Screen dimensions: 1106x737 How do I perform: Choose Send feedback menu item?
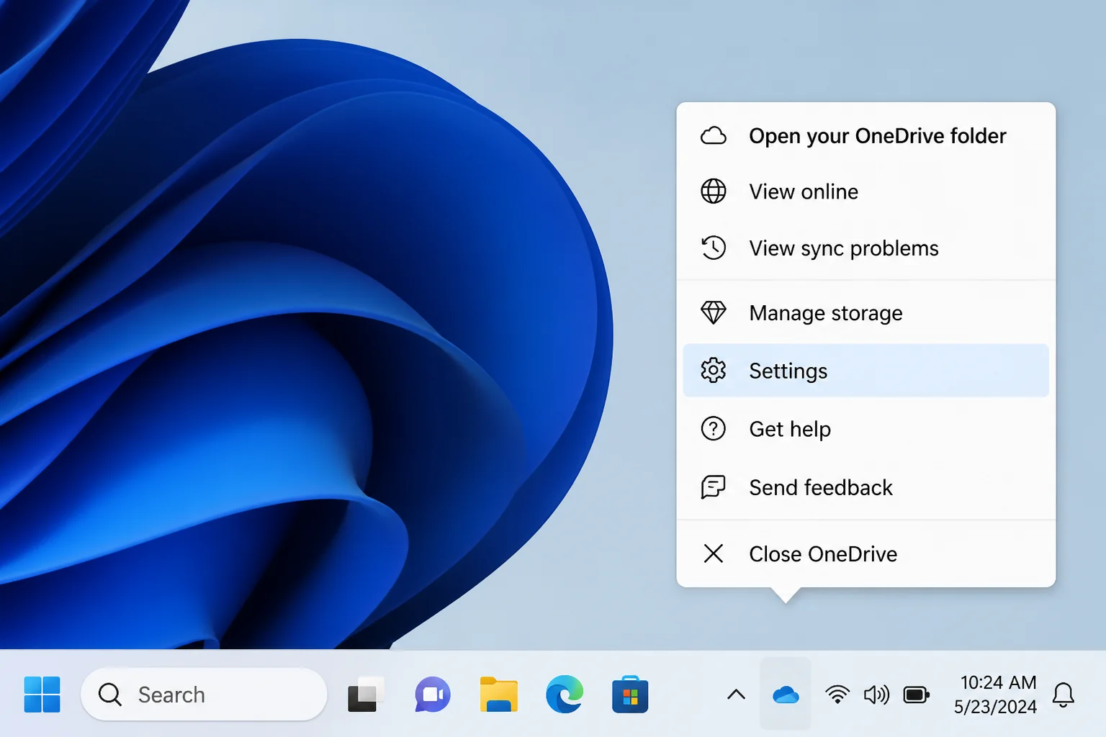pos(866,487)
